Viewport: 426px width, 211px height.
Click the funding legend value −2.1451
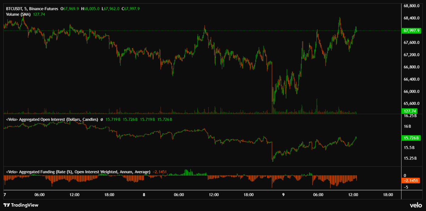[x=160, y=172]
